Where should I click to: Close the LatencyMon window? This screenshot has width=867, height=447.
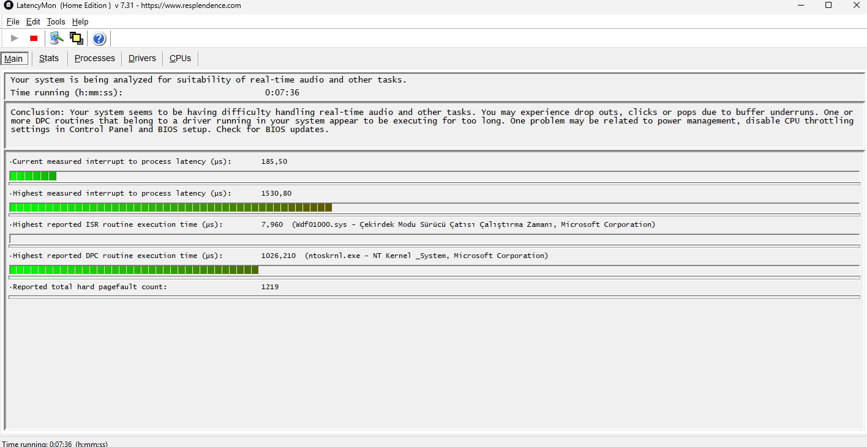(856, 6)
